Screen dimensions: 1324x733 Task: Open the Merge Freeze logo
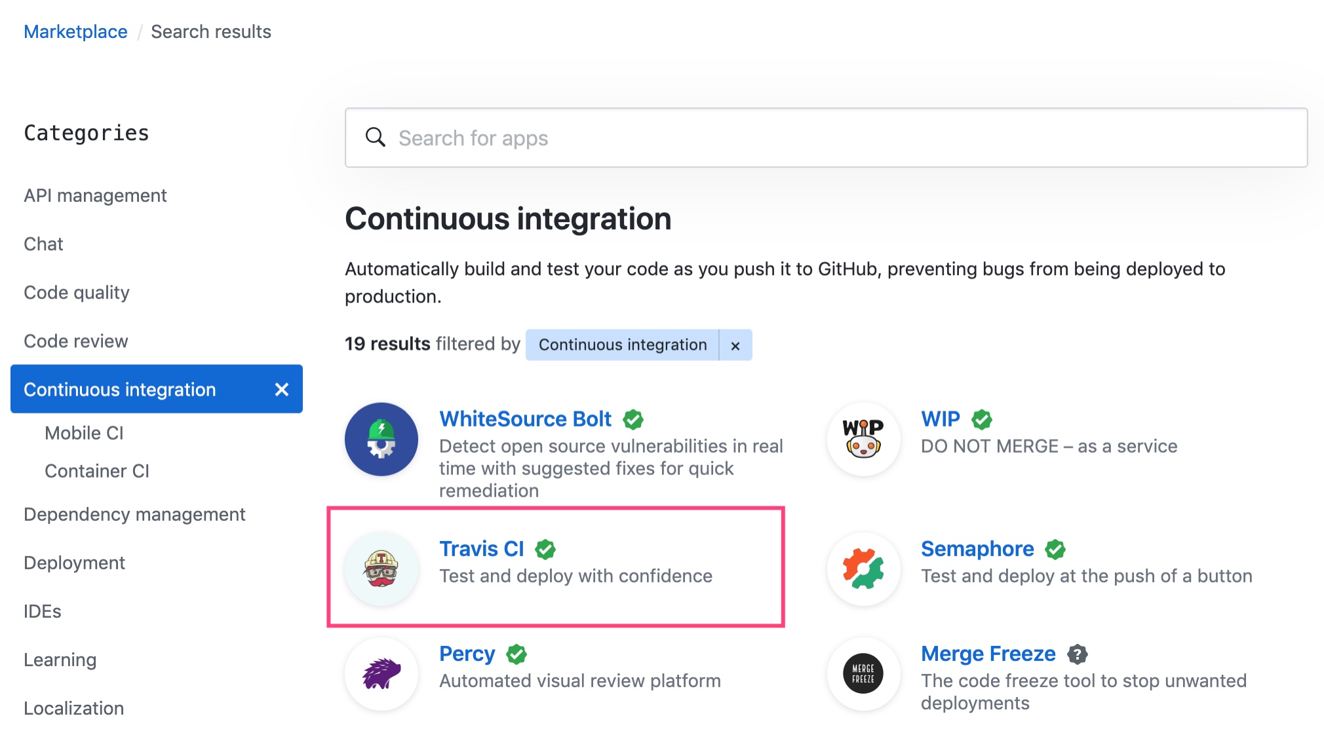pos(863,673)
